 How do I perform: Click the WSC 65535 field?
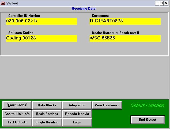[x=125, y=38]
